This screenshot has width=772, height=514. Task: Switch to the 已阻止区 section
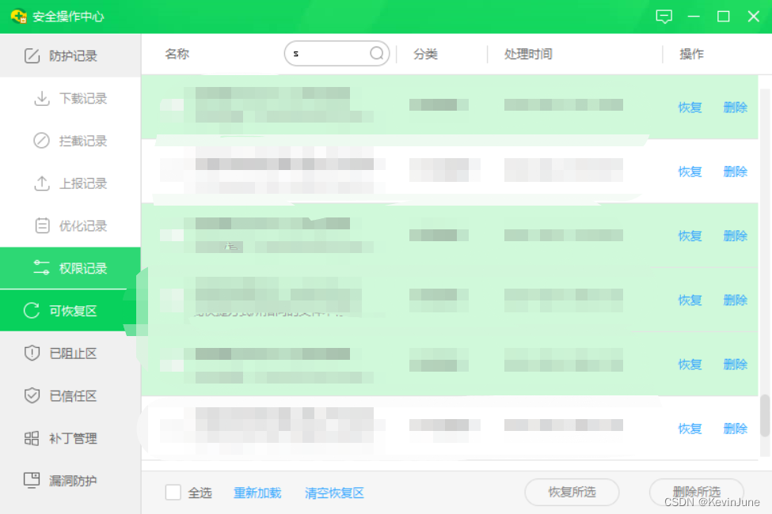click(x=70, y=353)
